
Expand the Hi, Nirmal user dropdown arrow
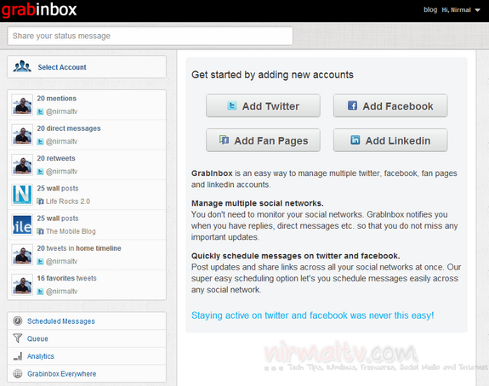click(477, 10)
